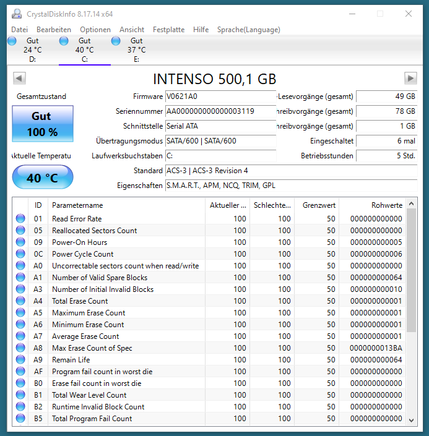Screen dimensions: 429x436
Task: Open the Bearbeiten menu
Action: coord(54,30)
